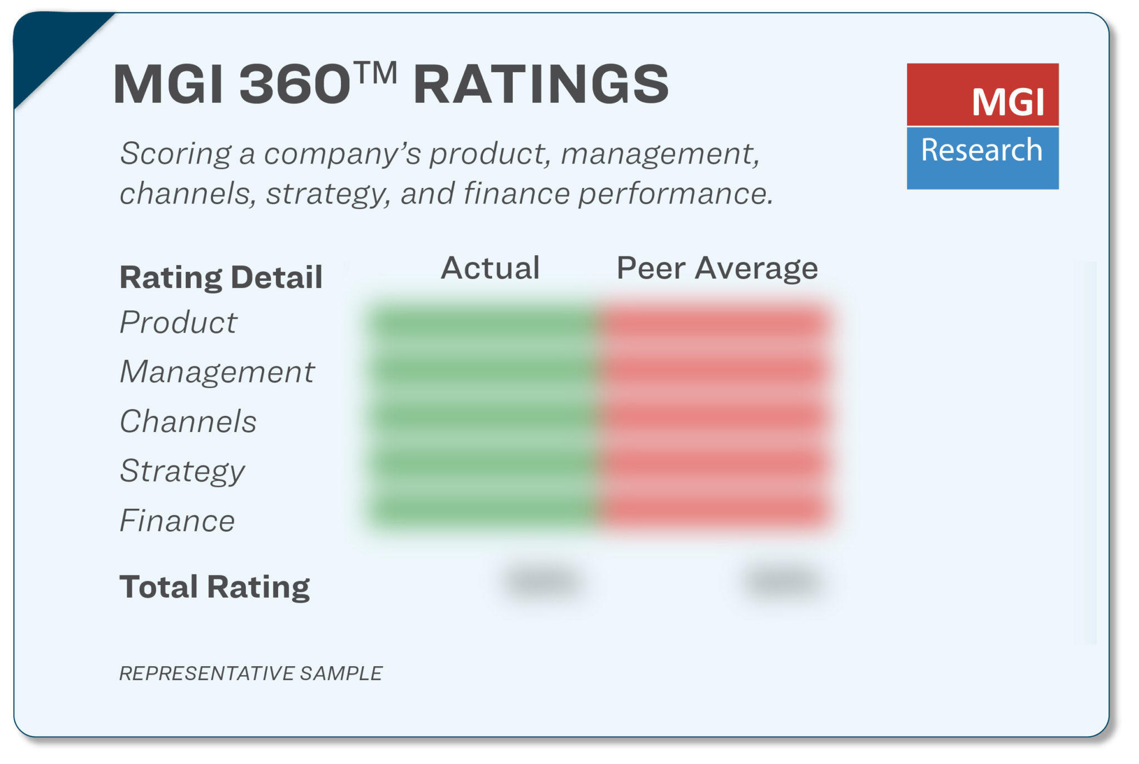Click the REPRESENTATIVE SAMPLE footnote
Screen dimensions: 1139x764
(250, 673)
